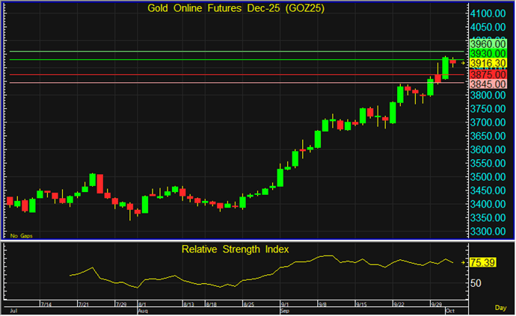Image resolution: width=516 pixels, height=316 pixels.
Task: Click the yellow 3916.30 last price label
Action: click(x=488, y=64)
